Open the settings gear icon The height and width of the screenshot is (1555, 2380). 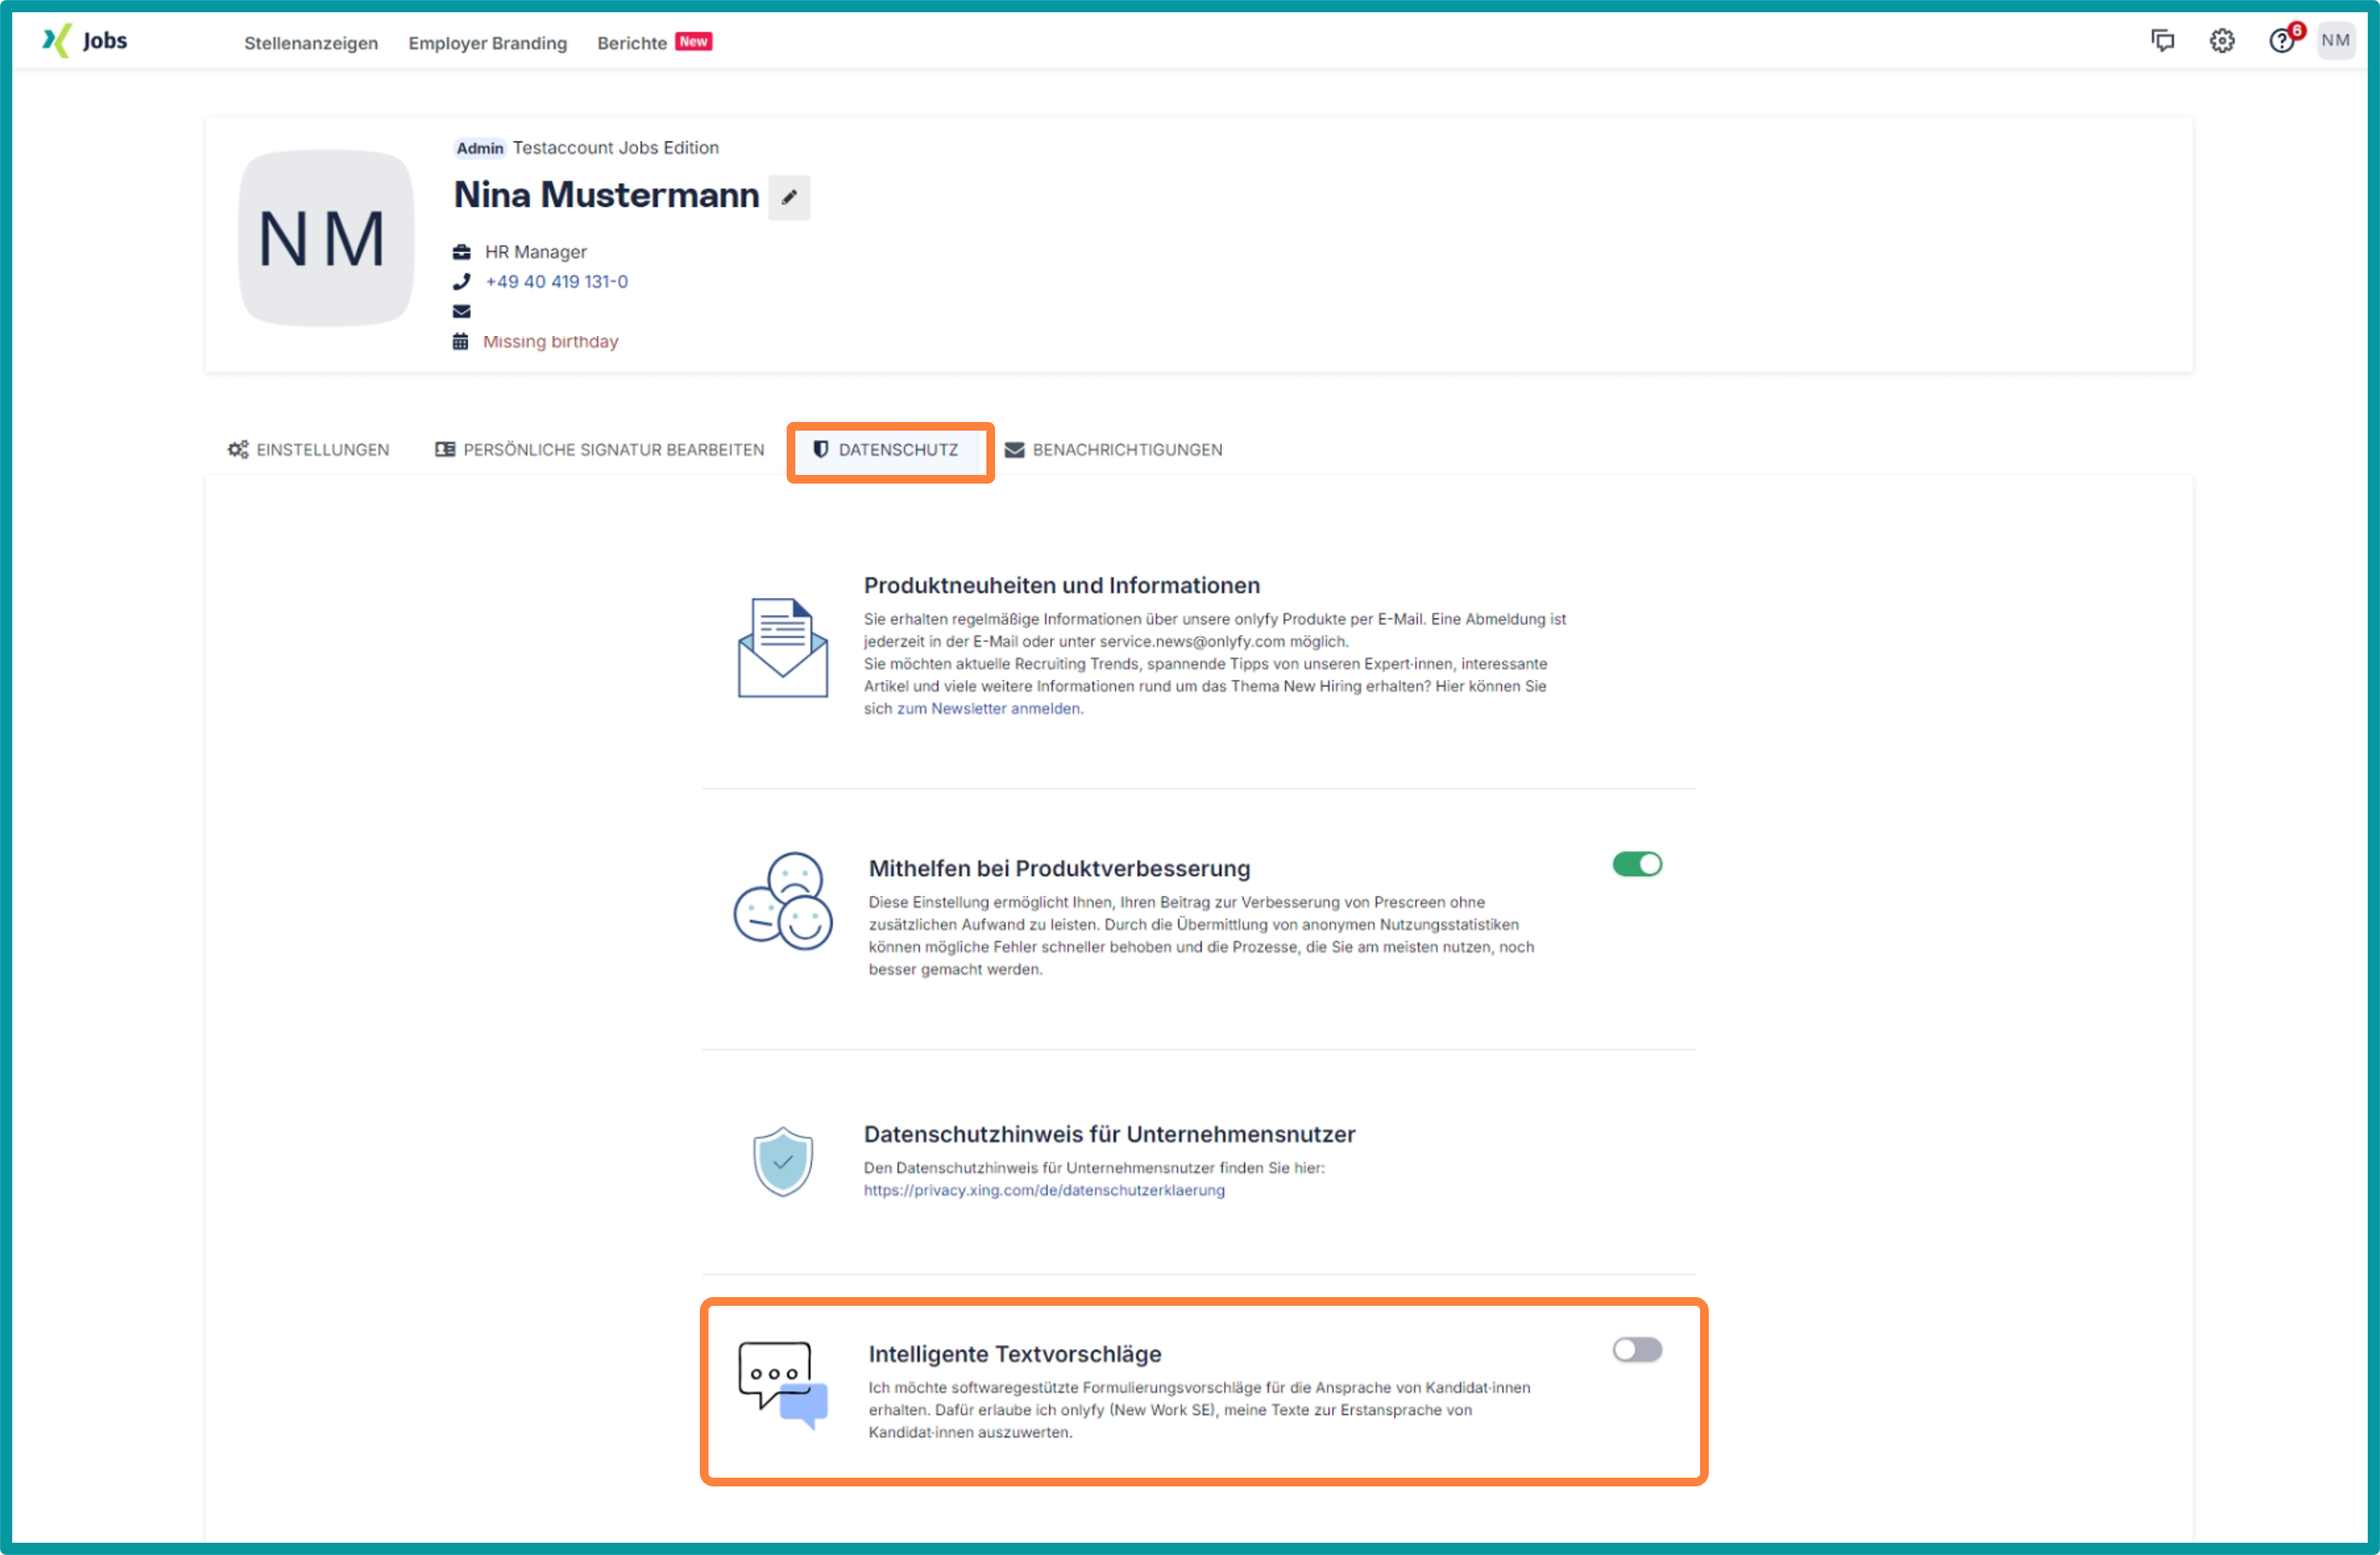point(2221,41)
